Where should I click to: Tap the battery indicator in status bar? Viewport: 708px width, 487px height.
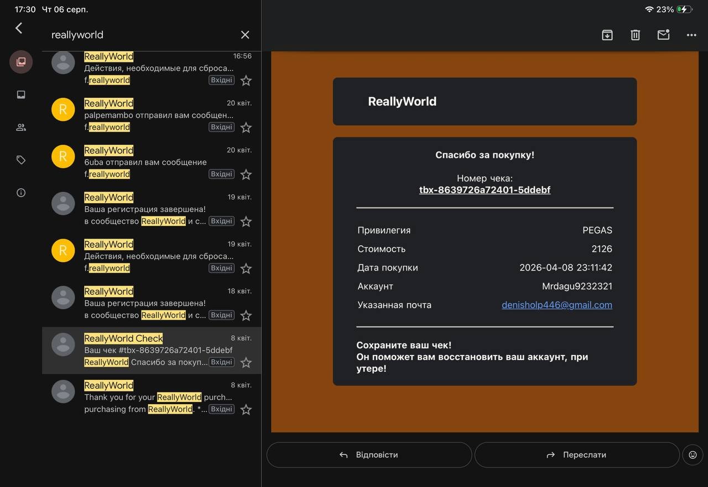point(685,9)
